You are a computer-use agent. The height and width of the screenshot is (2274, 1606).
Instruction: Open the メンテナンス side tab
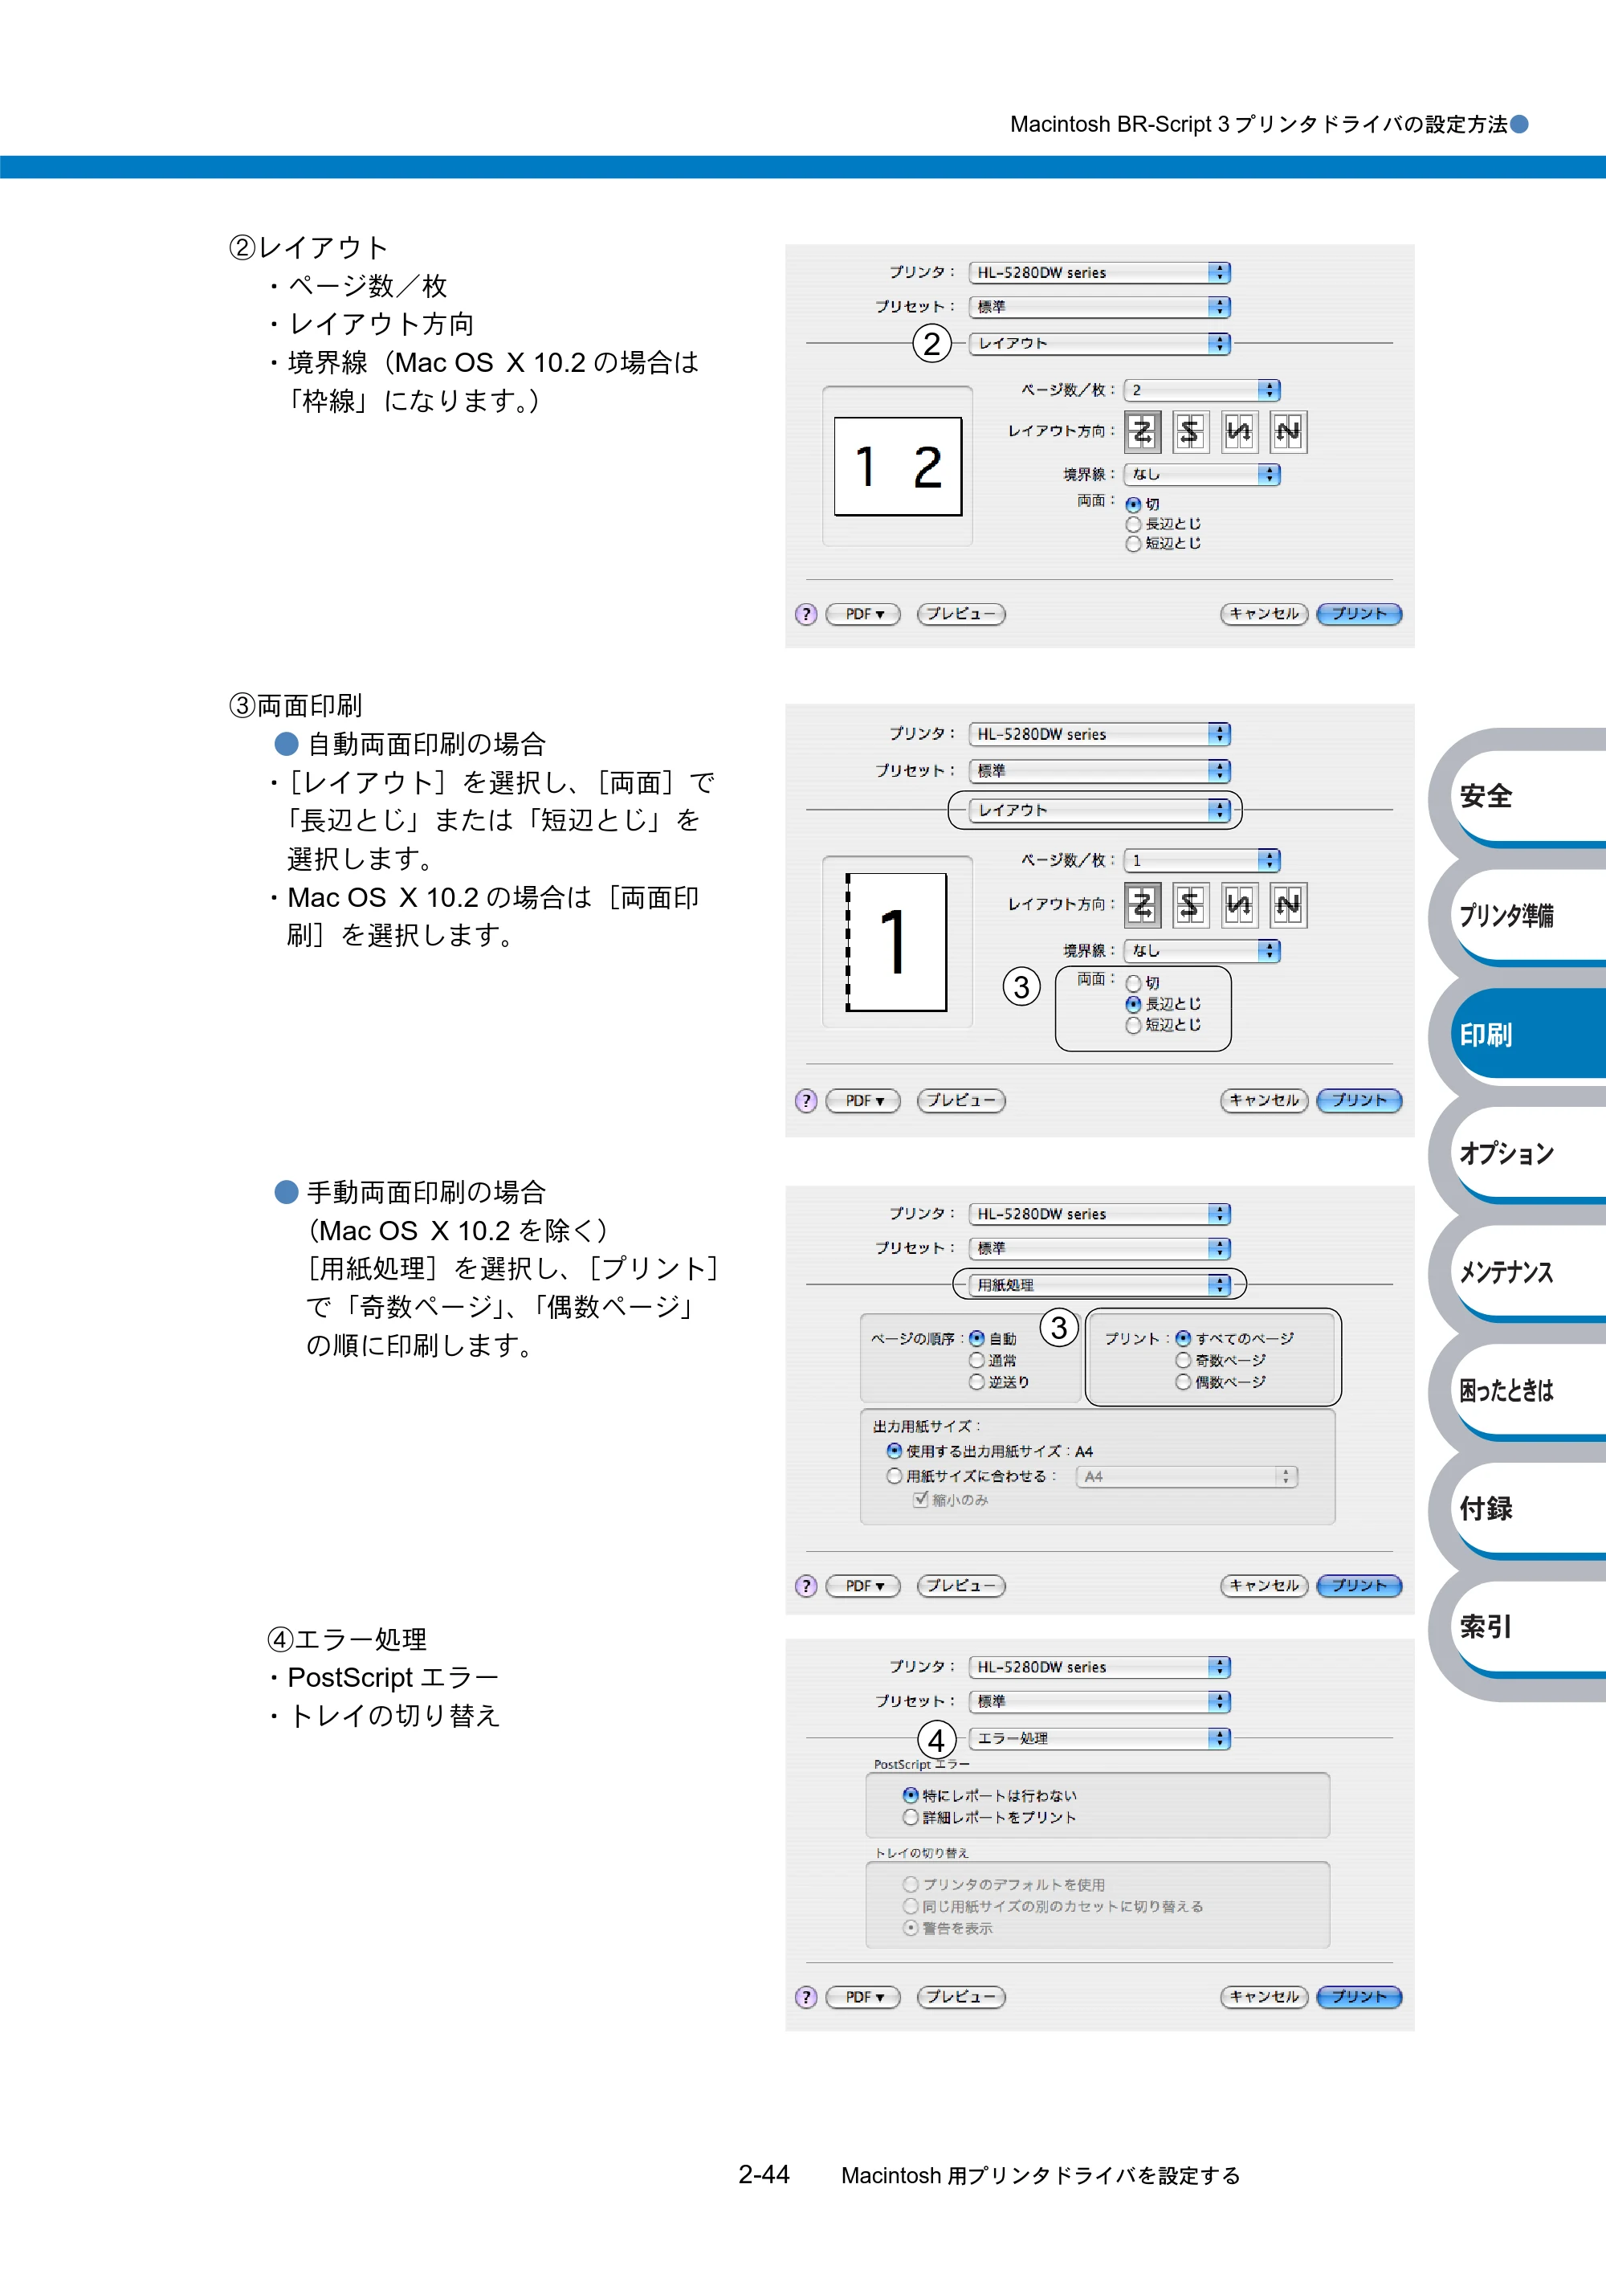coord(1530,1272)
